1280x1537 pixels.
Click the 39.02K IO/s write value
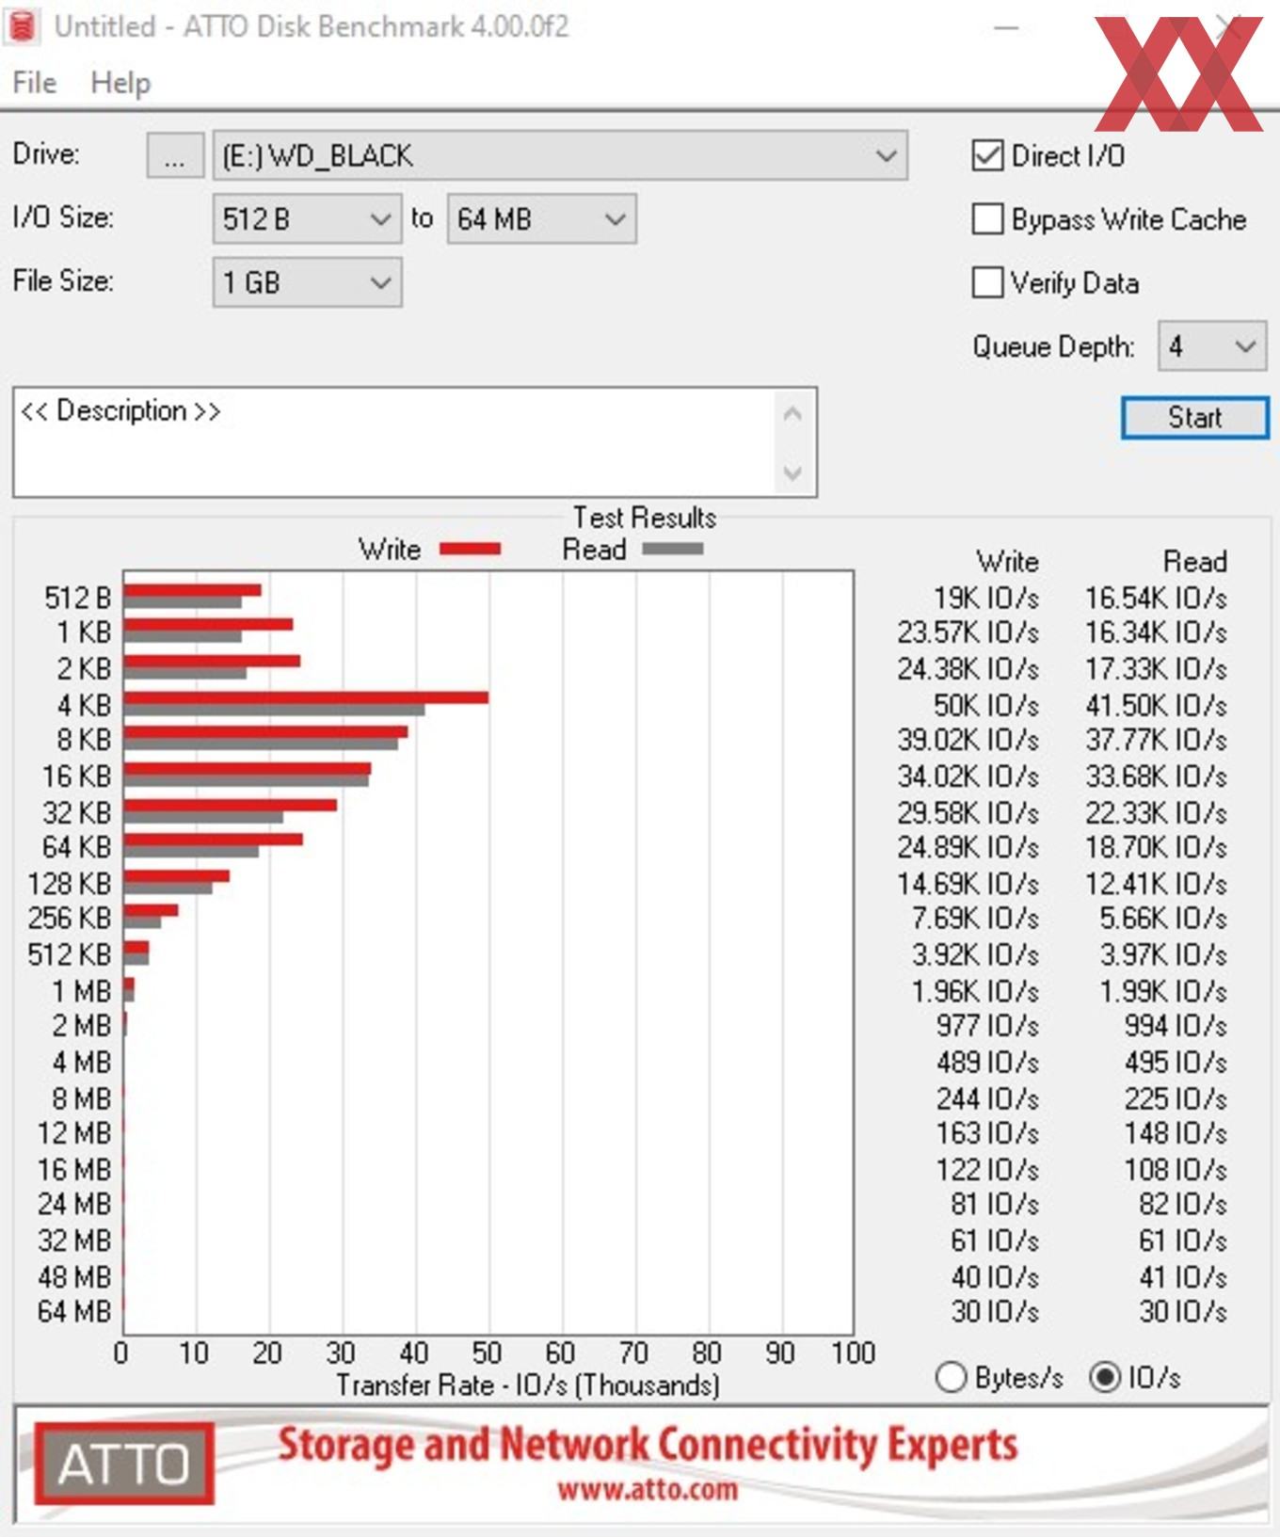968,740
